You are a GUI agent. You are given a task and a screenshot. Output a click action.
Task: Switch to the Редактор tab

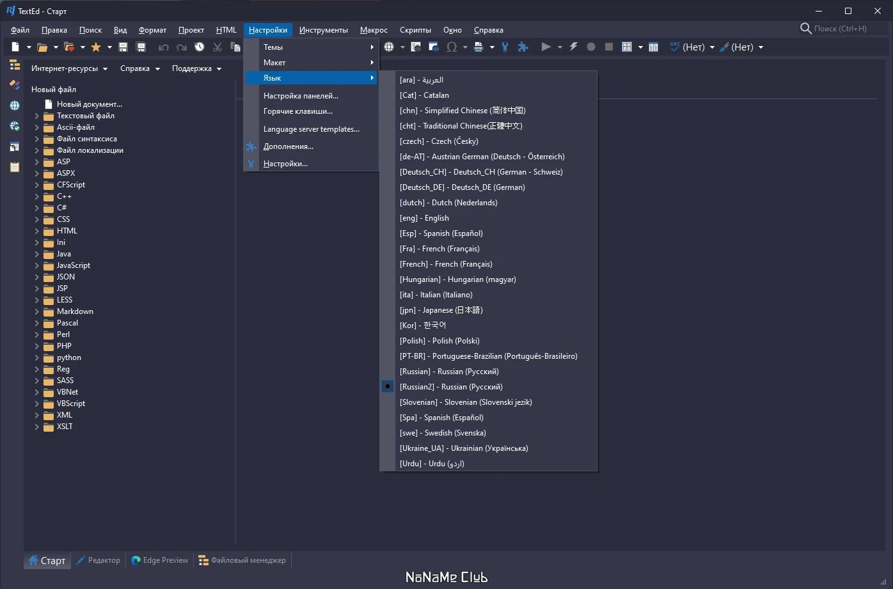pyautogui.click(x=98, y=560)
